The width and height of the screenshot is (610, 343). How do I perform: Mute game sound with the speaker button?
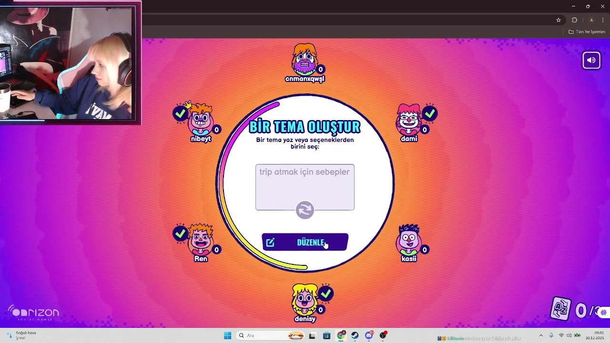click(x=591, y=60)
